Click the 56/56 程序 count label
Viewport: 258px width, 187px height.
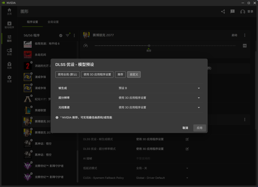point(32,35)
